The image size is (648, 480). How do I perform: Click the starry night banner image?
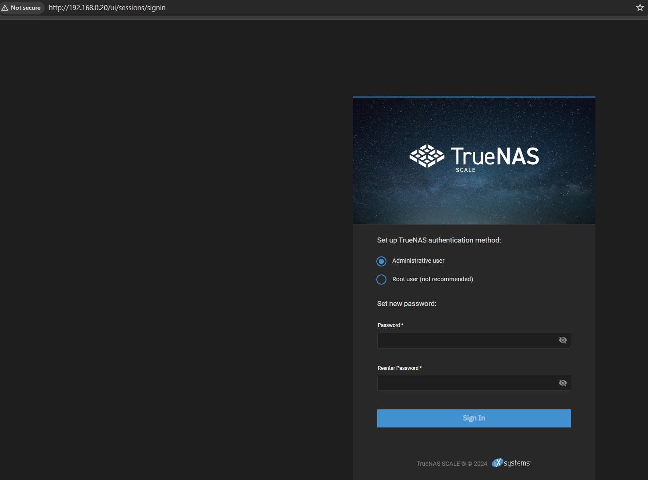tap(474, 198)
